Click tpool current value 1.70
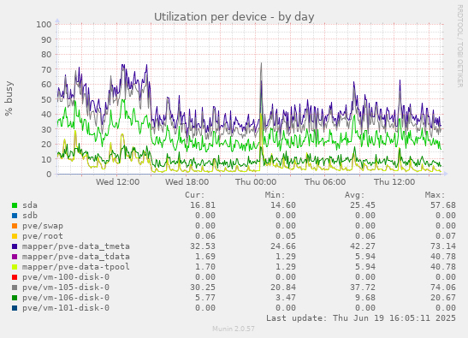 pyautogui.click(x=205, y=267)
